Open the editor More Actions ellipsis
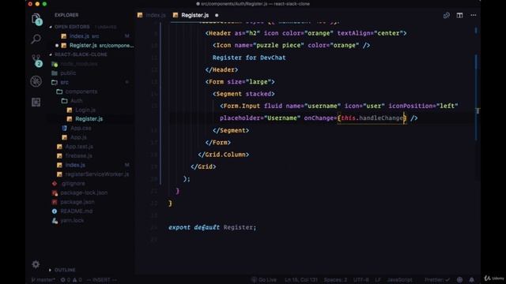 click(473, 15)
